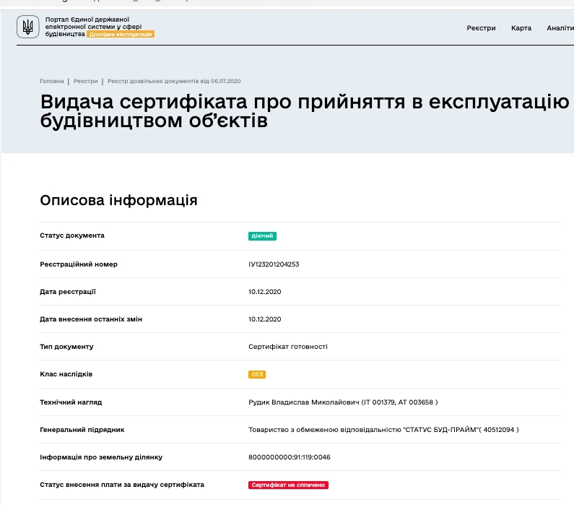Image resolution: width=574 pixels, height=505 pixels.
Task: Open the Аналітика menu item
Action: coord(560,28)
